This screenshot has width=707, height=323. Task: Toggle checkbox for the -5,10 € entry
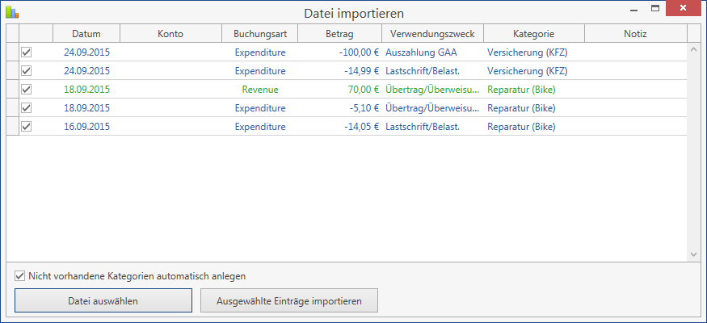pyautogui.click(x=26, y=107)
